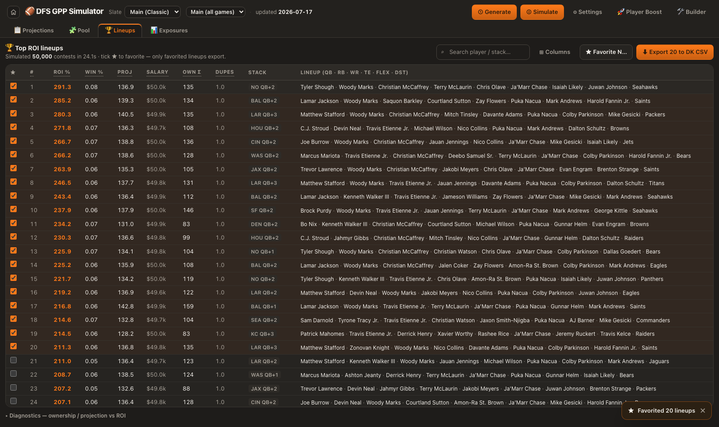Dismiss the Favorited 20 lineups toast
Screen dimensions: 719x427
coord(703,410)
